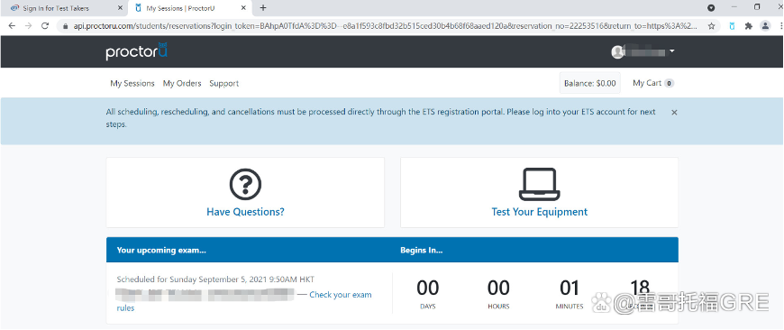This screenshot has height=330, width=784.
Task: Click the Have Questions? link
Action: click(245, 212)
